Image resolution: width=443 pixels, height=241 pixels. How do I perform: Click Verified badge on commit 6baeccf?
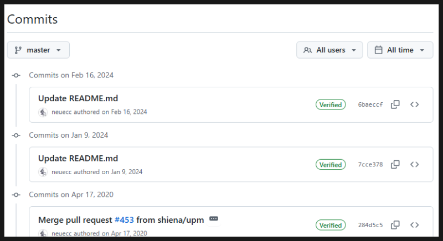[x=331, y=104]
